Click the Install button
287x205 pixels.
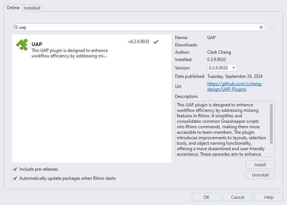pyautogui.click(x=260, y=164)
